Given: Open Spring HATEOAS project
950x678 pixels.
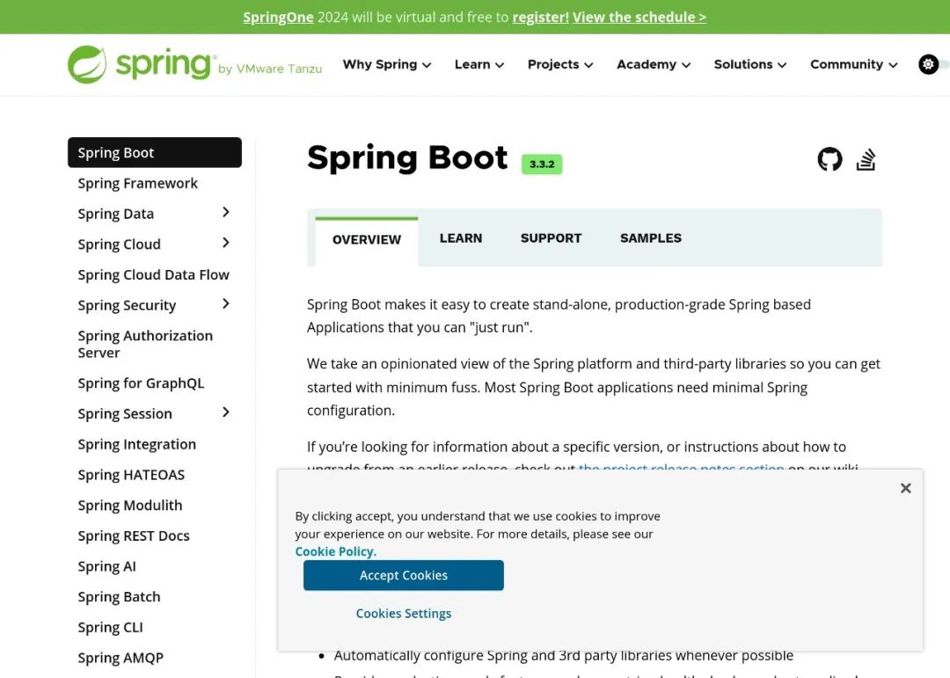Looking at the screenshot, I should (x=131, y=474).
